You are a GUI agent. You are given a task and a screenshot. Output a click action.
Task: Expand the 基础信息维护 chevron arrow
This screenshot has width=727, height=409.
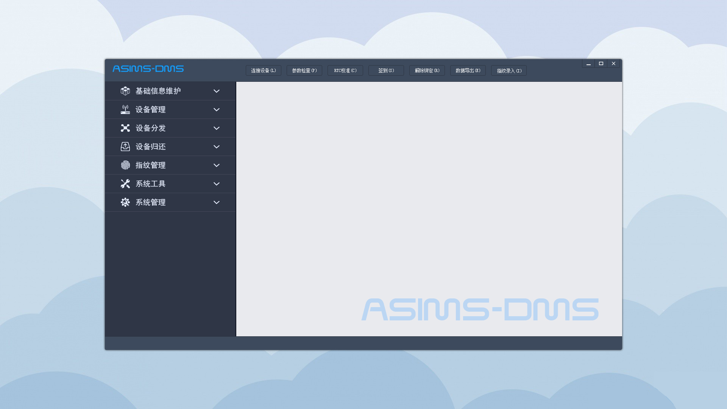click(217, 91)
